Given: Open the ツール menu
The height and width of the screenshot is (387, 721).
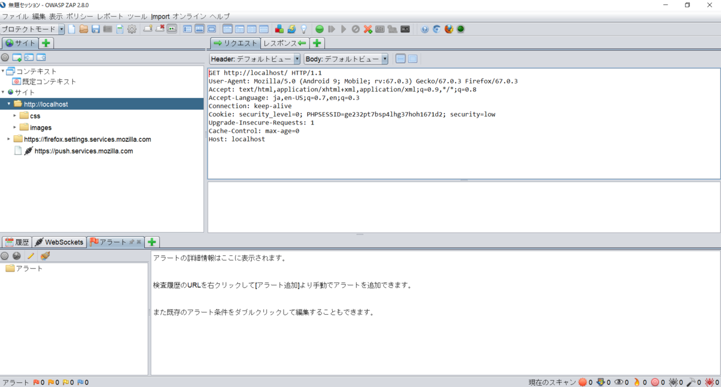Looking at the screenshot, I should point(137,16).
